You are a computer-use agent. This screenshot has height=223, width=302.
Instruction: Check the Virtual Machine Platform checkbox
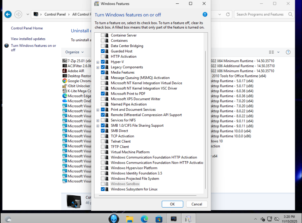point(103,152)
